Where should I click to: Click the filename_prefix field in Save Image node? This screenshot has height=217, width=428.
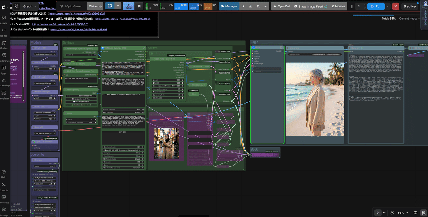(x=315, y=54)
